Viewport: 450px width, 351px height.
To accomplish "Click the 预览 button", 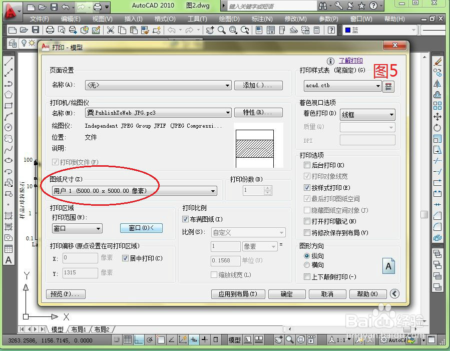I will 65,294.
